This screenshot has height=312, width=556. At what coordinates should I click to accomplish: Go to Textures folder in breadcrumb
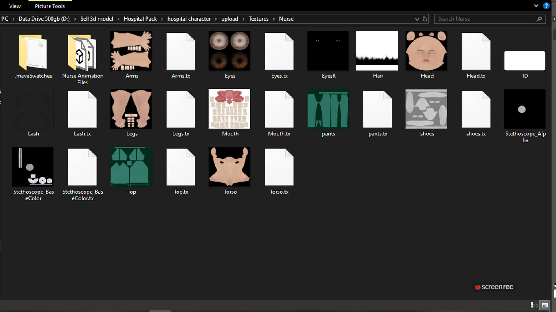[259, 19]
